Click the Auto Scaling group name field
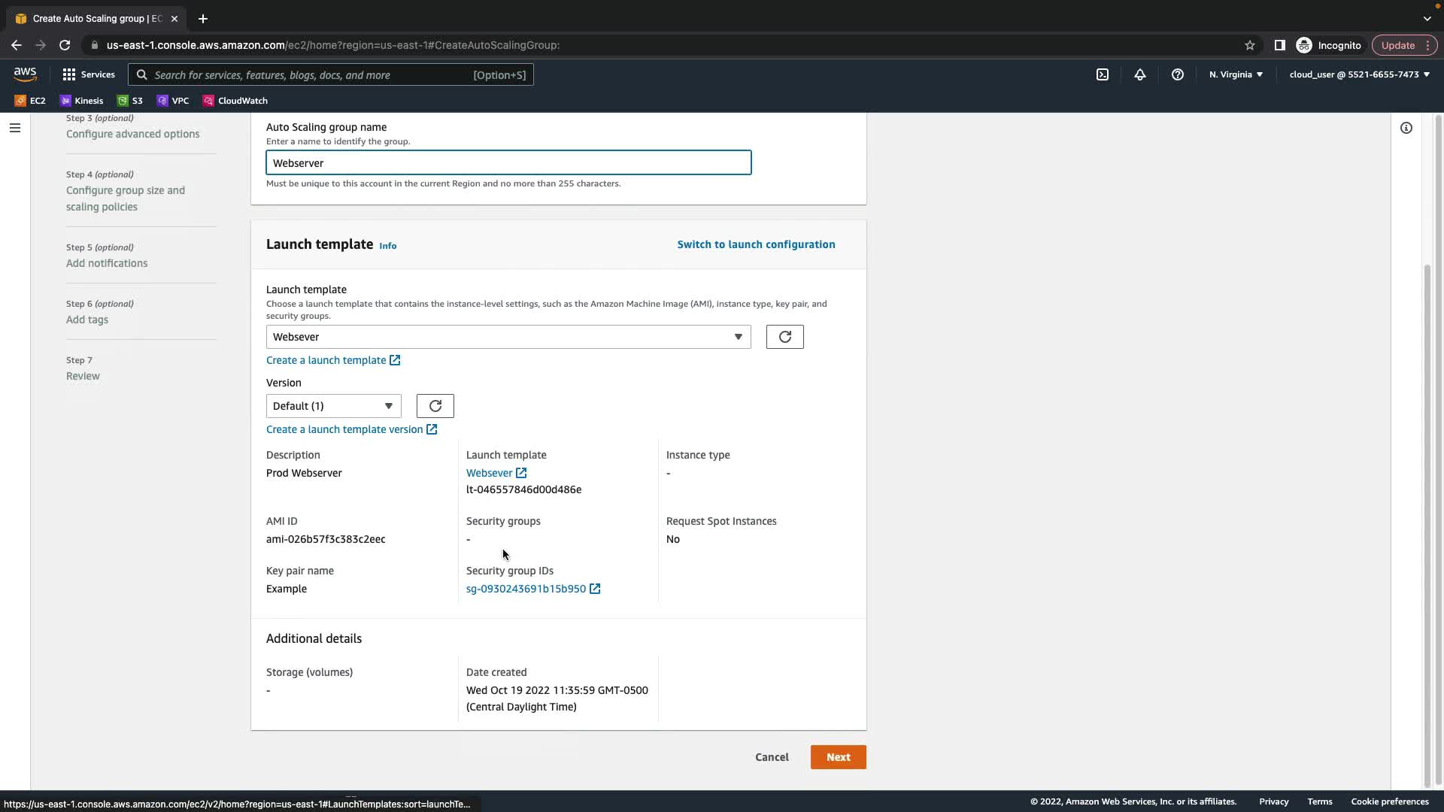Image resolution: width=1444 pixels, height=812 pixels. pyautogui.click(x=508, y=163)
